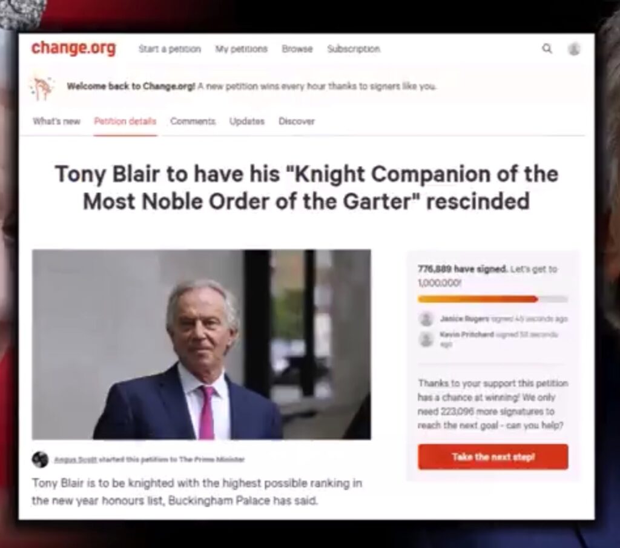Switch to the What's new tab
Image resolution: width=620 pixels, height=548 pixels.
56,121
